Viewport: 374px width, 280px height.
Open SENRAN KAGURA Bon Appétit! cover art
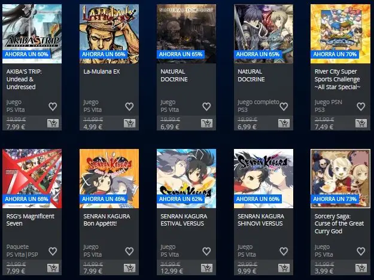point(109,178)
